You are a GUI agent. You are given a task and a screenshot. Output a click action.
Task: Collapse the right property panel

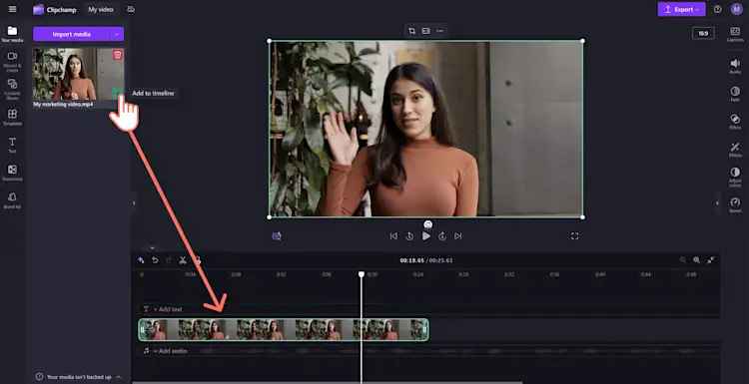click(717, 203)
